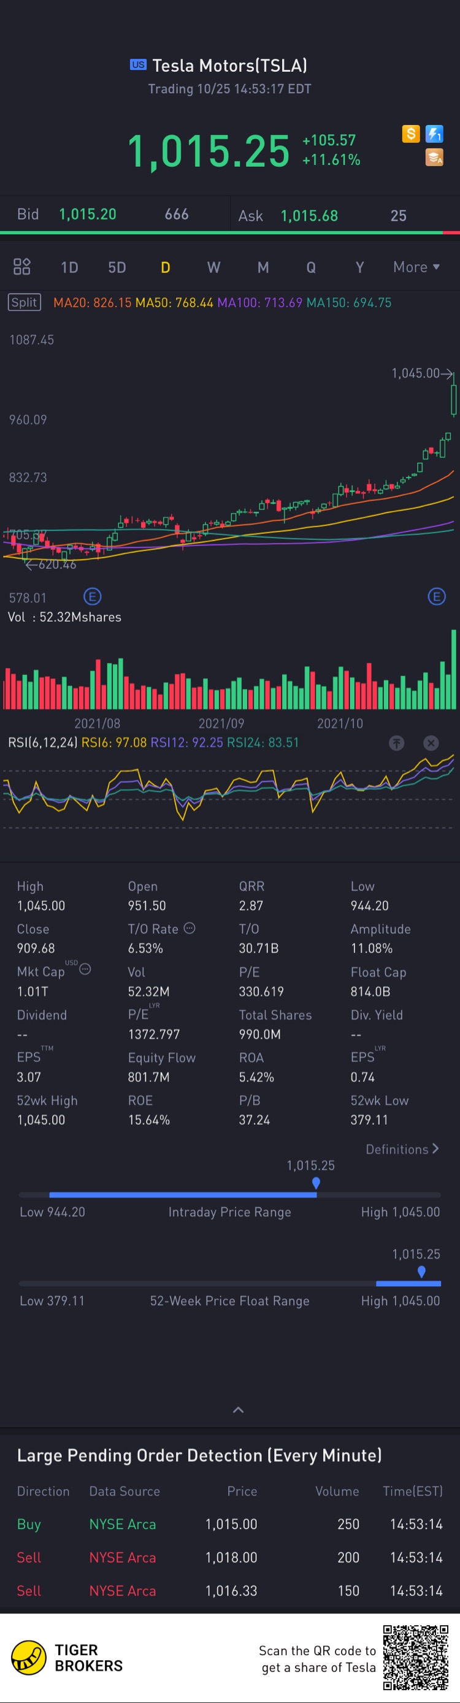Tap the Vol : 52.32Mshares label
Viewport: 460px width, 1703px height.
click(x=64, y=617)
